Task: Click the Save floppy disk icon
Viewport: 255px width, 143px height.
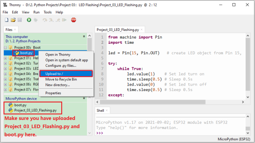Action: 20,20
